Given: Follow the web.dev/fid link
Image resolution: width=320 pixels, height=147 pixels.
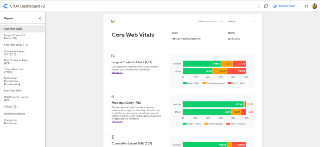Looking at the screenshot, I should pos(117,122).
